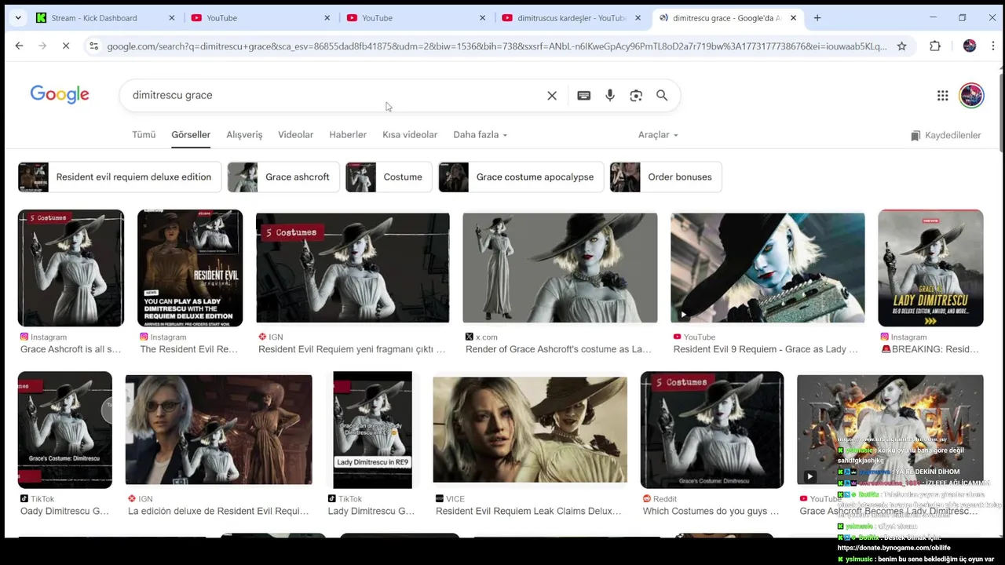Open the browser extensions menu

tap(934, 46)
